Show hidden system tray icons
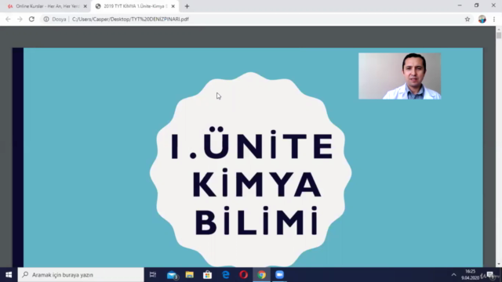The image size is (502, 282). 453,275
